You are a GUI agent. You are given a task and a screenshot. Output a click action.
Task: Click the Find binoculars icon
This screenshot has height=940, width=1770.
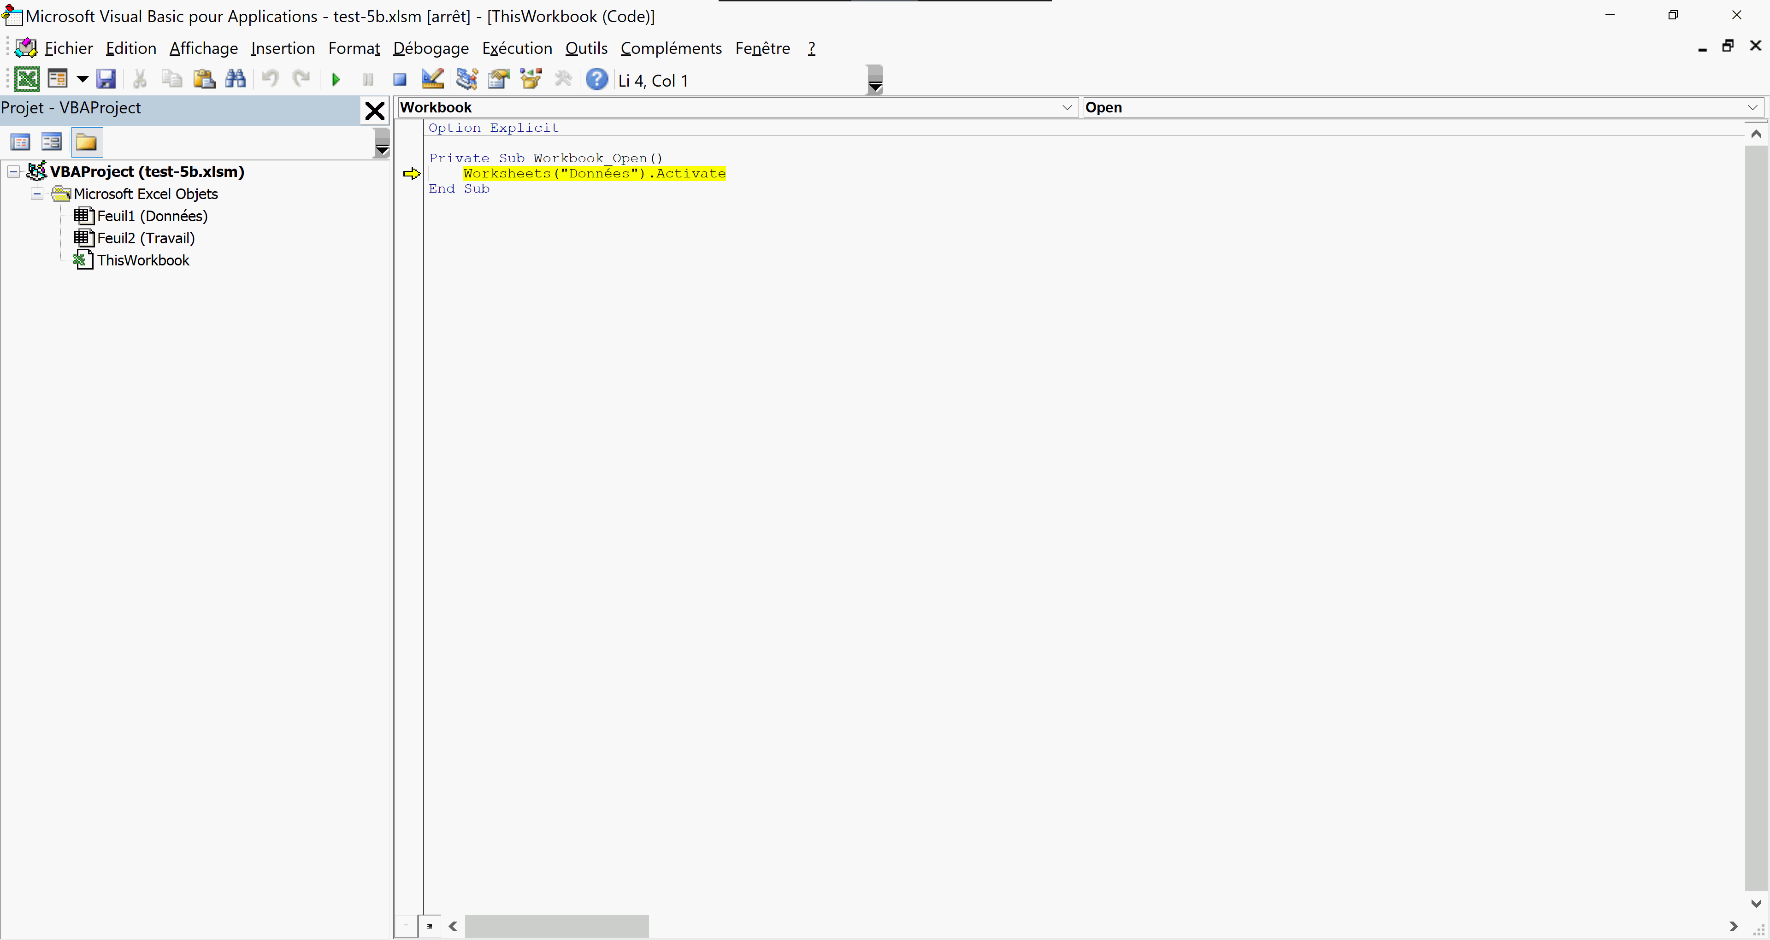(x=236, y=80)
